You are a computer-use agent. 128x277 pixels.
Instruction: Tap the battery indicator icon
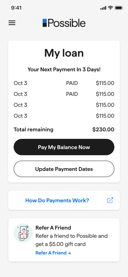[119, 8]
